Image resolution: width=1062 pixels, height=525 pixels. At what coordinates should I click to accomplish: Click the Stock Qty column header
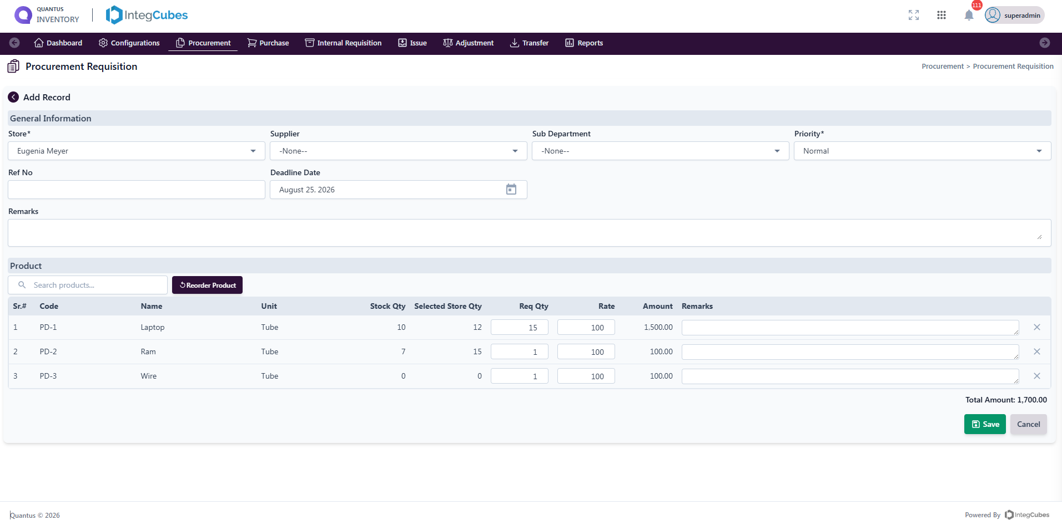click(x=388, y=306)
